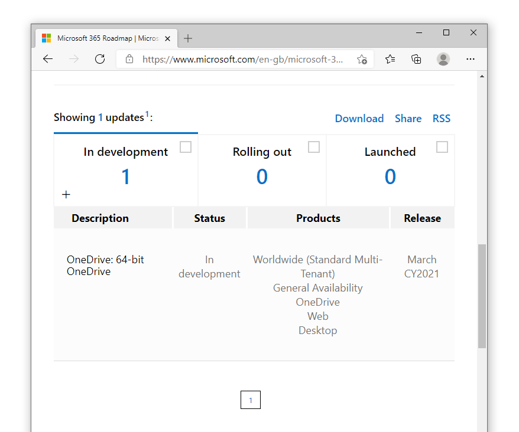This screenshot has height=432, width=519.
Task: Sort by the Release column header
Action: click(422, 218)
